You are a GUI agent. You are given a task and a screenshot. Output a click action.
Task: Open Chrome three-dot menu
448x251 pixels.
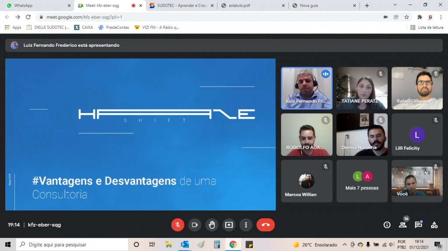click(x=441, y=17)
